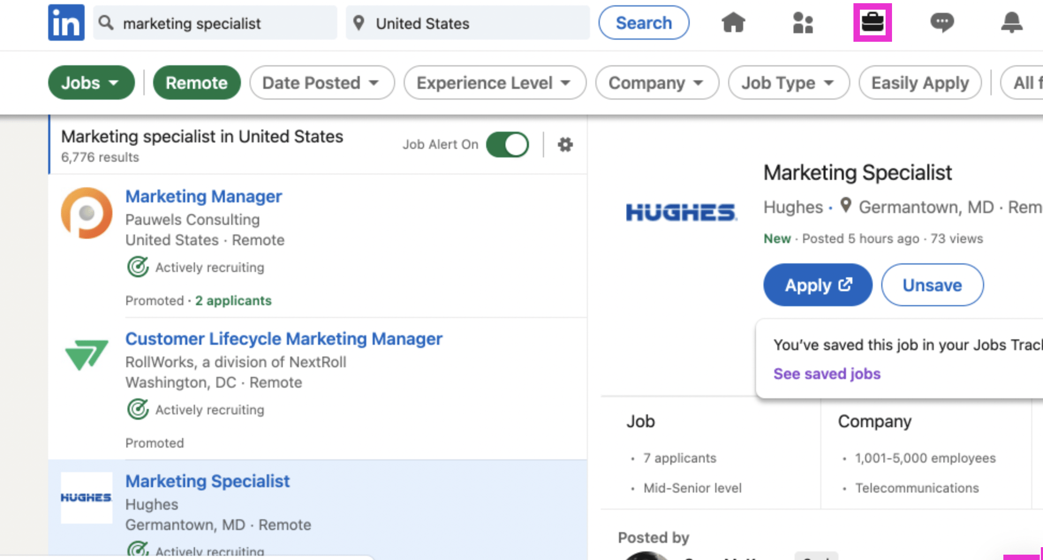1043x560 pixels.
Task: Open the Job Type filter dropdown
Action: 789,82
